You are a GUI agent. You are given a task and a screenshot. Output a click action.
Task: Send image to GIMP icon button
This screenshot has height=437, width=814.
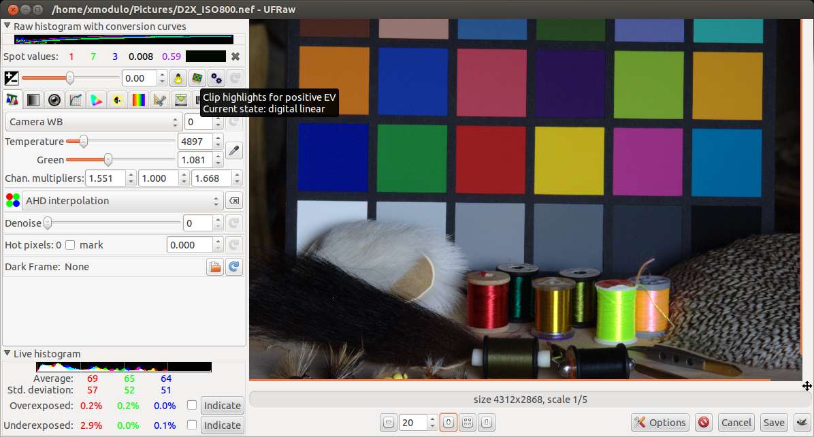point(802,423)
